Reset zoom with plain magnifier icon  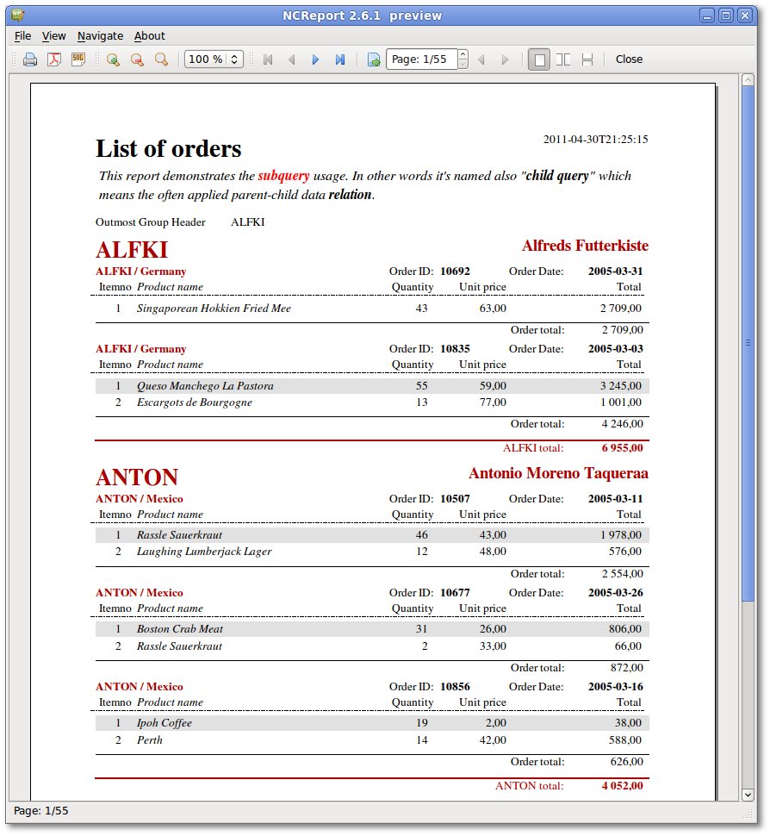(x=161, y=59)
